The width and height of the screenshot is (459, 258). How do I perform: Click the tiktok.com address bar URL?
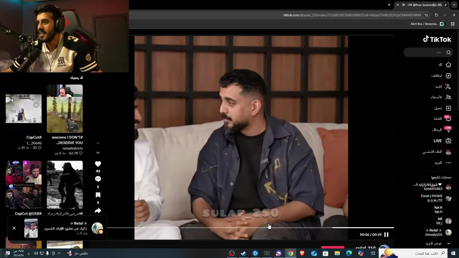coord(352,15)
